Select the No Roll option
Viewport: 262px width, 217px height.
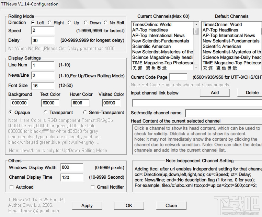pos(105,23)
